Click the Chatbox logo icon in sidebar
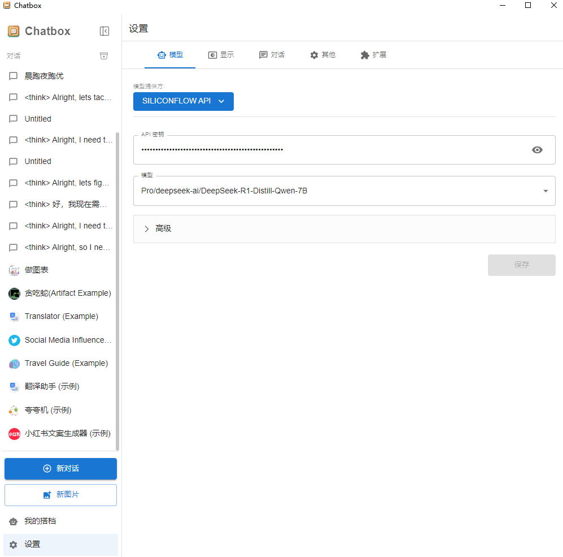563x557 pixels. [x=14, y=31]
